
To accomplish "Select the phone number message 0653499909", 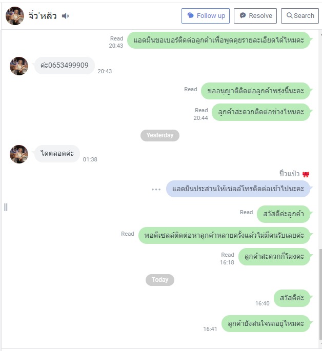I will click(x=65, y=66).
